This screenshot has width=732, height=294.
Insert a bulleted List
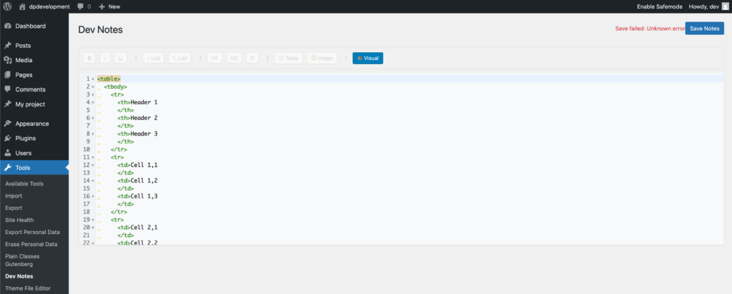(153, 59)
